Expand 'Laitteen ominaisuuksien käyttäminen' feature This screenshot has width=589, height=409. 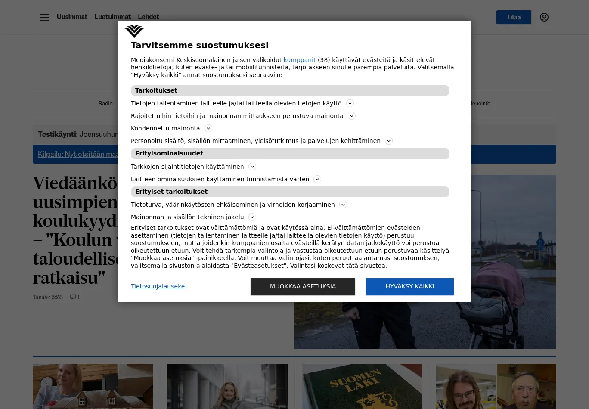point(317,179)
